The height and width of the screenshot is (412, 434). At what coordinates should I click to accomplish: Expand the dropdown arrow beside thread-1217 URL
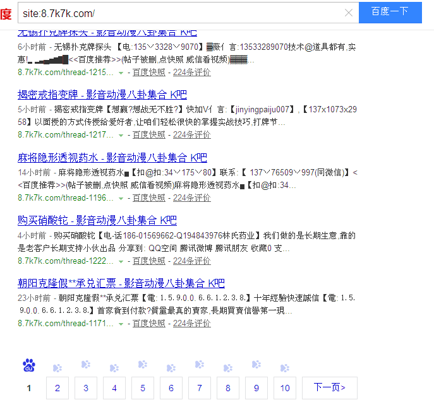click(x=121, y=136)
